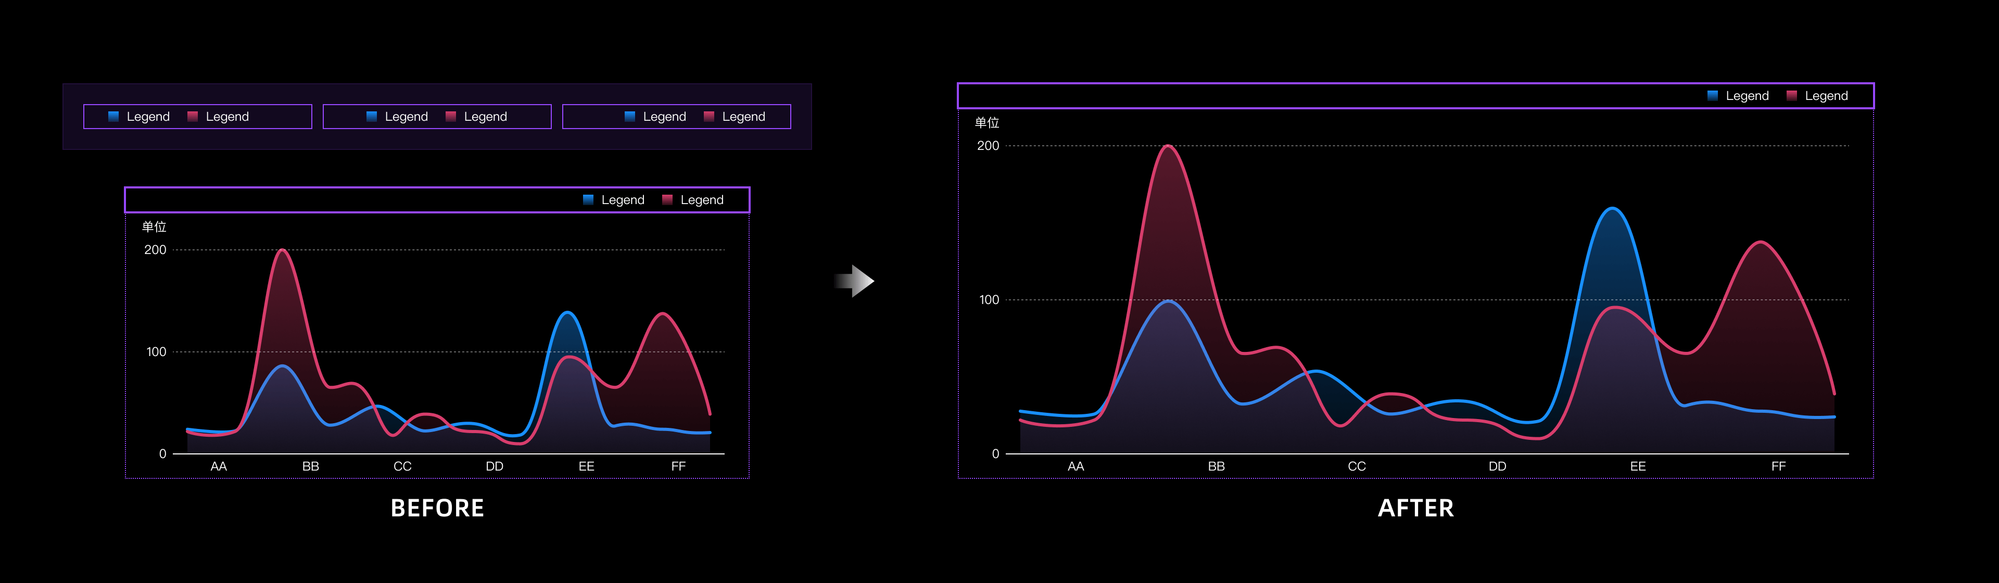Select the AFTER caption text
This screenshot has height=583, width=1999.
(x=1415, y=508)
